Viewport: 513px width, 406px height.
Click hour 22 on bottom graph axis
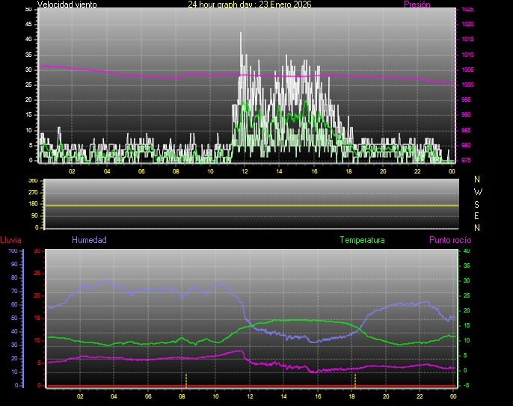click(420, 396)
